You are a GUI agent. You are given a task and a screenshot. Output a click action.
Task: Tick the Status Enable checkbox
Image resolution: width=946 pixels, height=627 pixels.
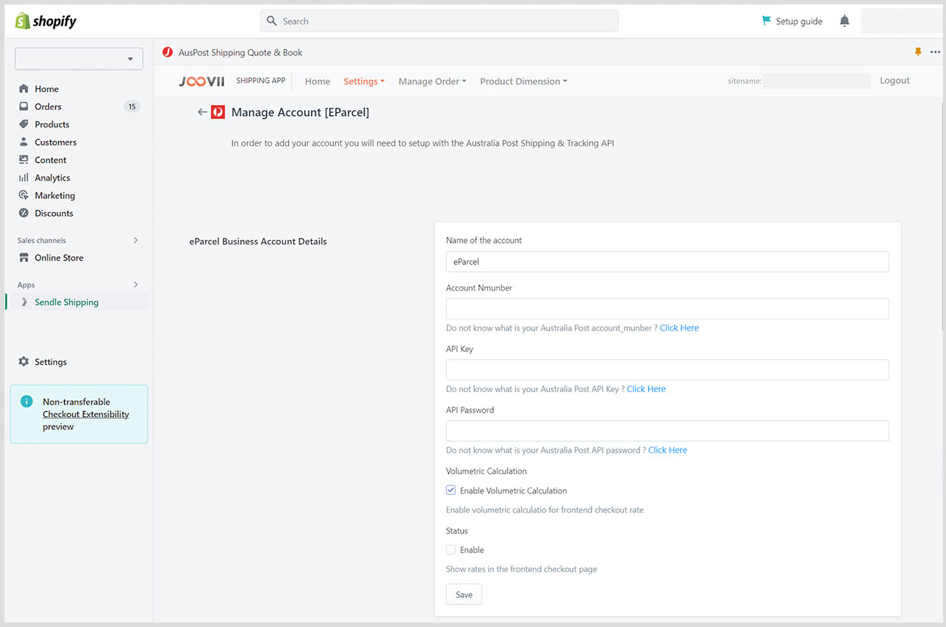(451, 550)
